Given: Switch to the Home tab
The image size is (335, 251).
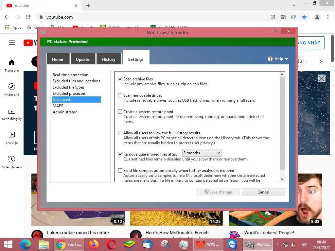Looking at the screenshot, I should pos(58,59).
